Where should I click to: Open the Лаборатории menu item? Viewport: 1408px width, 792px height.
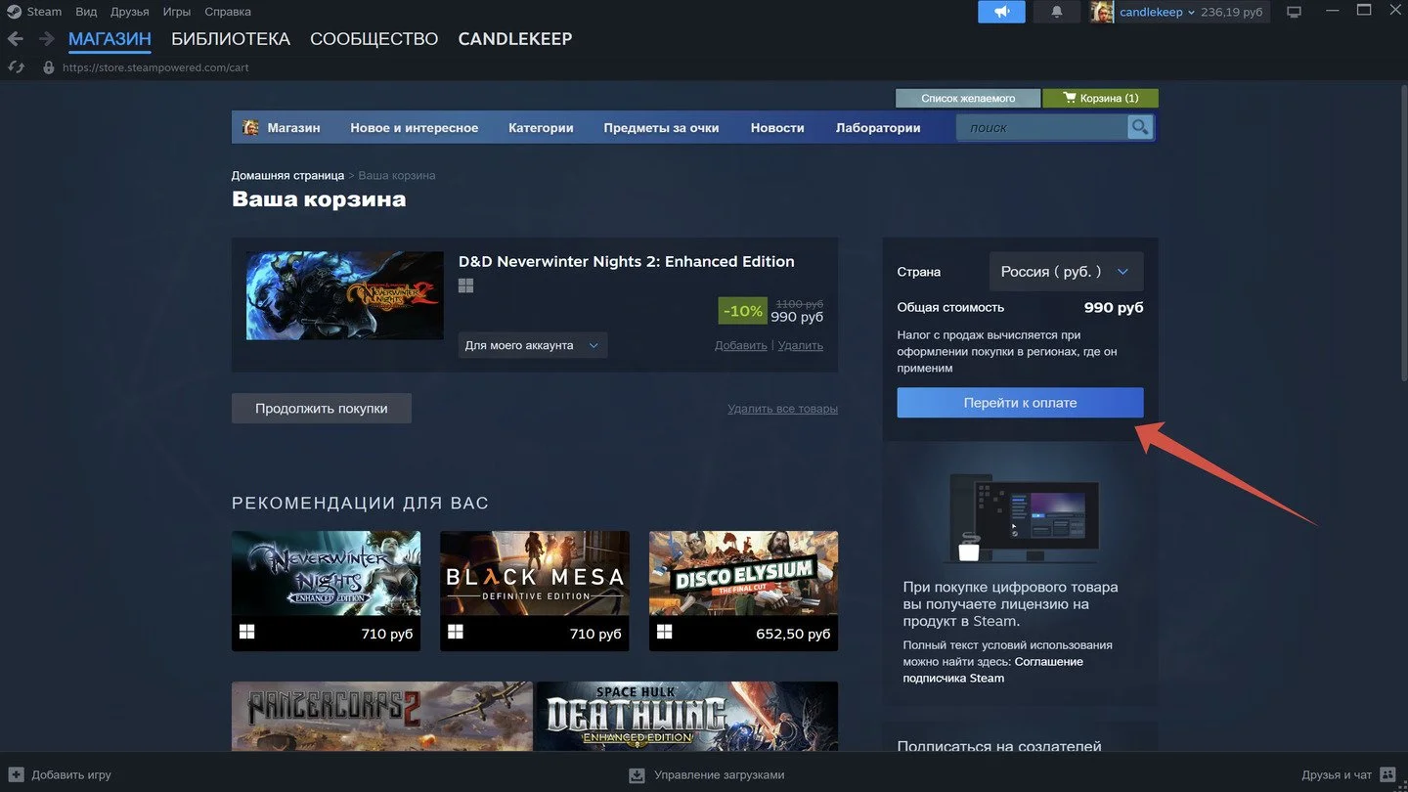878,127
